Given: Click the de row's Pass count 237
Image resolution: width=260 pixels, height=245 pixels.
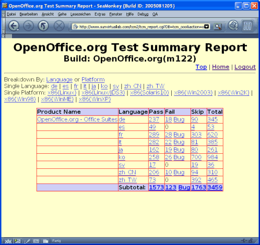Looking at the screenshot, I should [154, 119].
